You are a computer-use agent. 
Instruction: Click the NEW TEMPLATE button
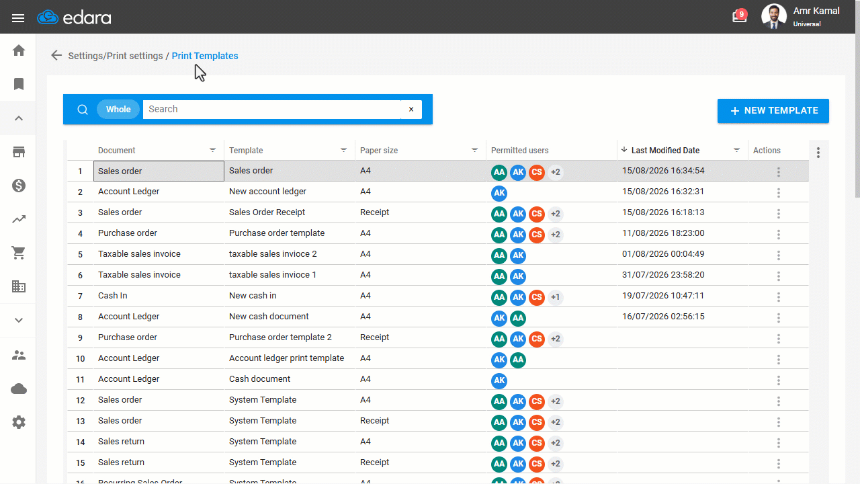pos(773,111)
